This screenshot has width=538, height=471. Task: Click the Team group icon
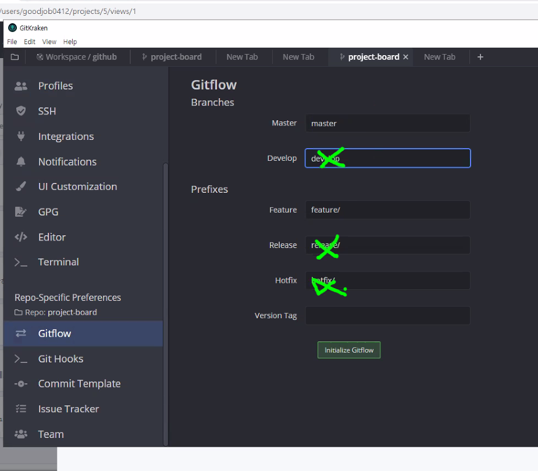21,434
